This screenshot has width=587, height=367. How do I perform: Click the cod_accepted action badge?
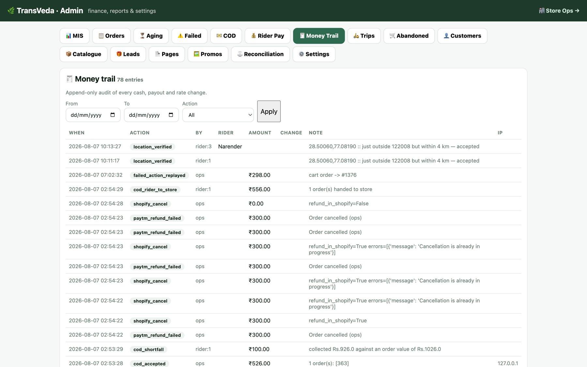pos(149,363)
